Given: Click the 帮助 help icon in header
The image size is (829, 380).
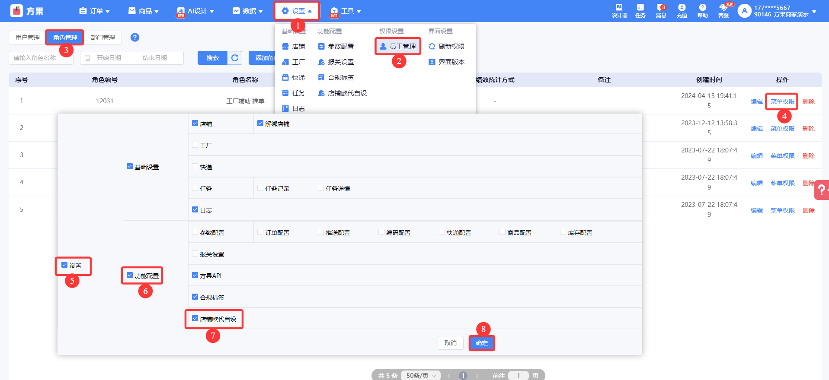Looking at the screenshot, I should pos(702,10).
